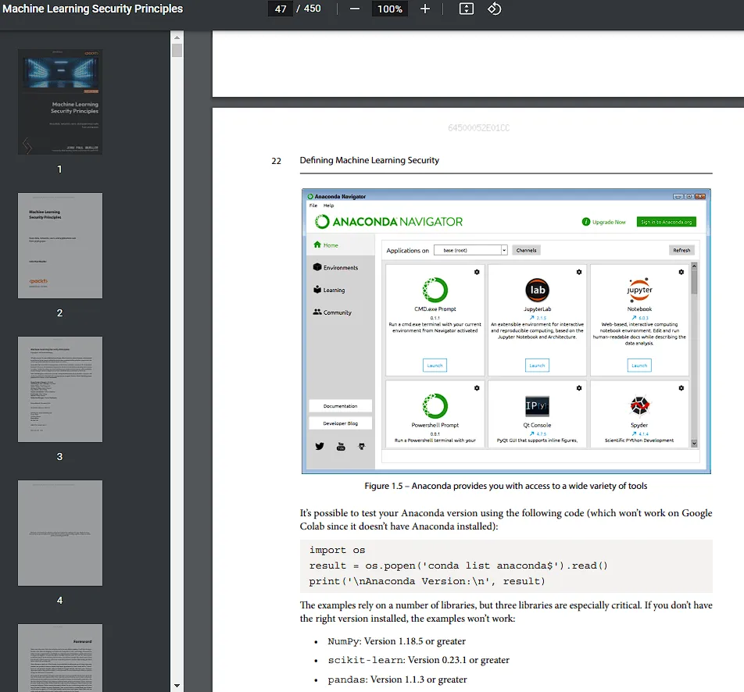
Task: Click the rotate page icon
Action: point(494,9)
